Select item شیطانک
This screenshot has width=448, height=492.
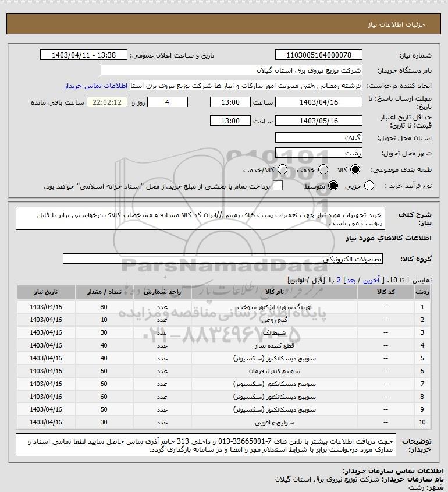coord(274,333)
